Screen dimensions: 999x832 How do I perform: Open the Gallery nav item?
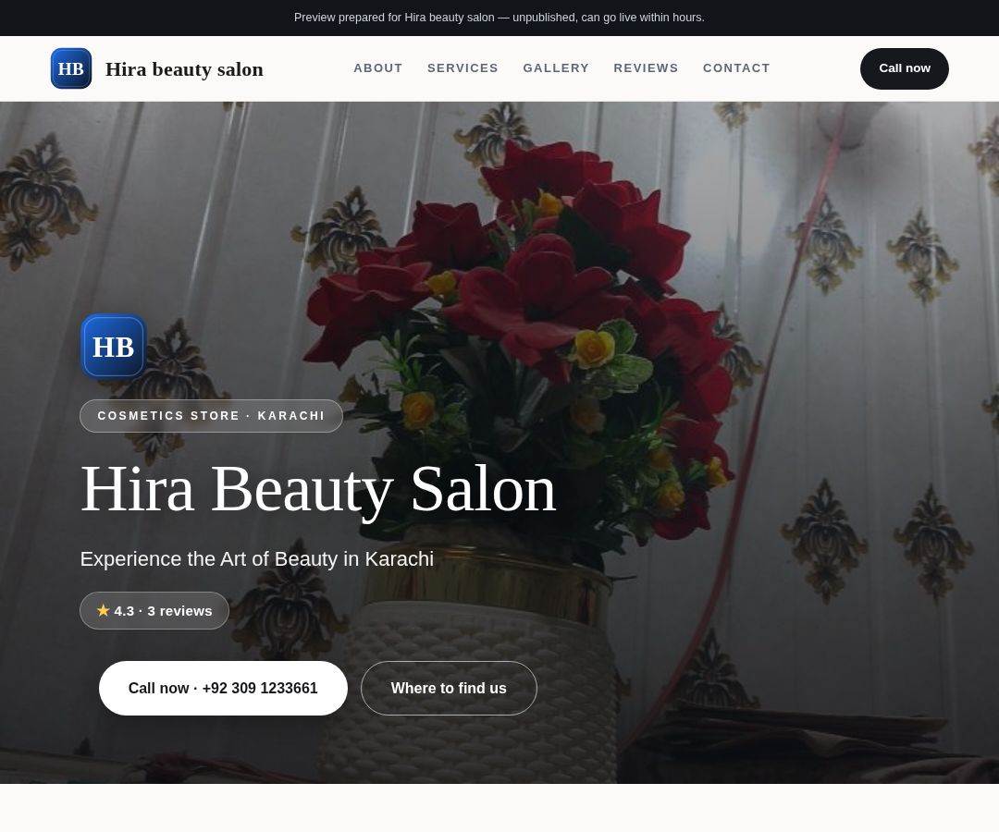pos(556,68)
